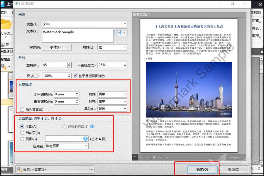This screenshot has height=176, width=264.
Task: Open the 对齐(L) text alignment dropdown
Action: click(112, 47)
